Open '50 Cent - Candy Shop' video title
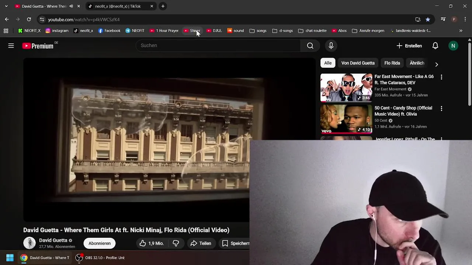Image resolution: width=472 pixels, height=265 pixels. coord(403,111)
